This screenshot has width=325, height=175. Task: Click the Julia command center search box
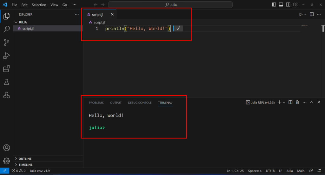click(x=170, y=4)
